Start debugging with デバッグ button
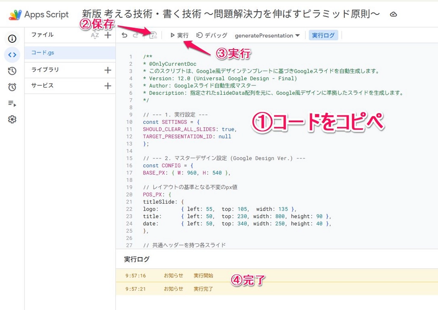 point(212,35)
